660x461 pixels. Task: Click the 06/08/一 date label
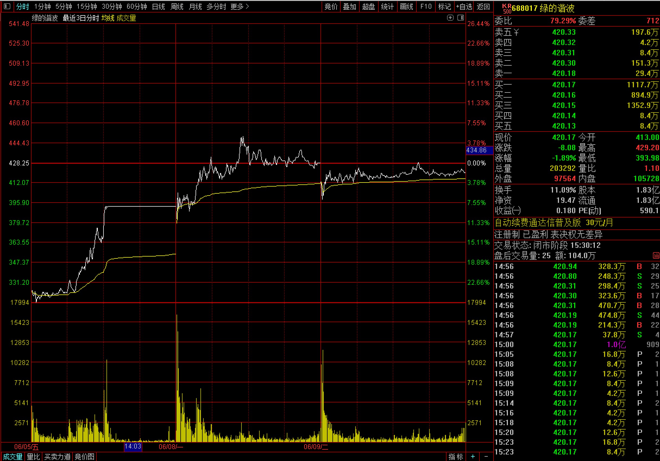[171, 447]
